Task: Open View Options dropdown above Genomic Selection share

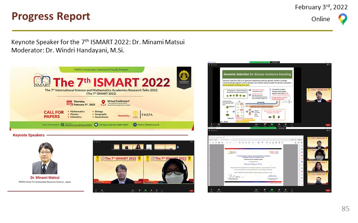Action: tap(275, 62)
